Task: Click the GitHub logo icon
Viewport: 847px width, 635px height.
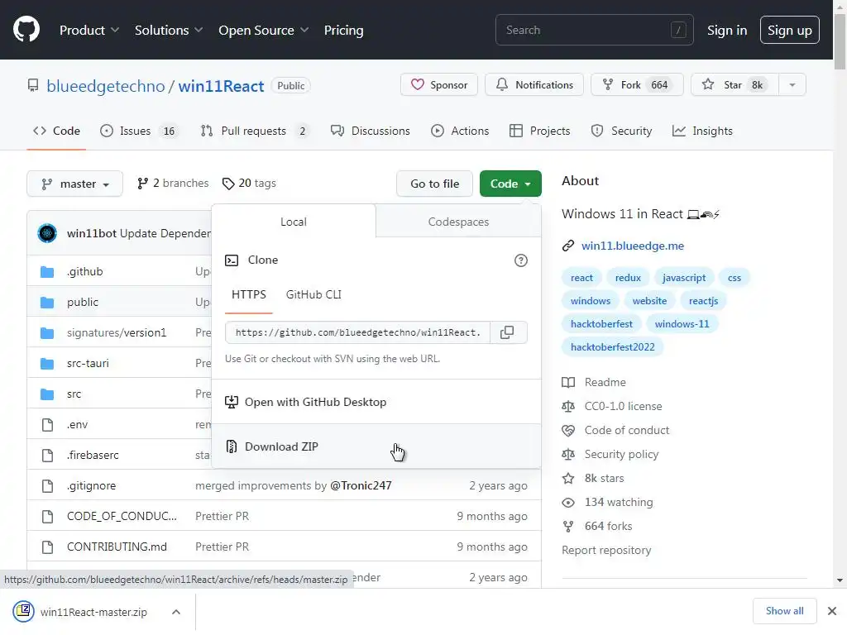Action: pos(26,29)
